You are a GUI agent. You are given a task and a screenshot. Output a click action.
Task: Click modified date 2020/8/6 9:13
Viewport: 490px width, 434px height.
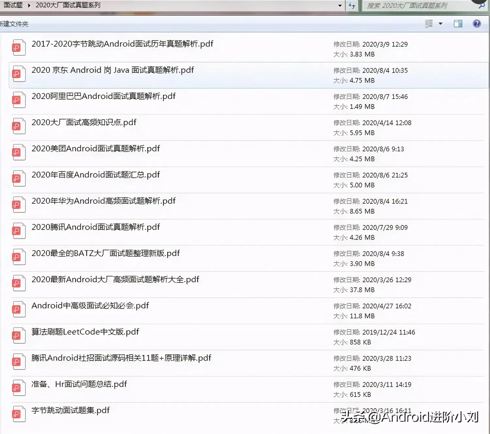coord(383,149)
